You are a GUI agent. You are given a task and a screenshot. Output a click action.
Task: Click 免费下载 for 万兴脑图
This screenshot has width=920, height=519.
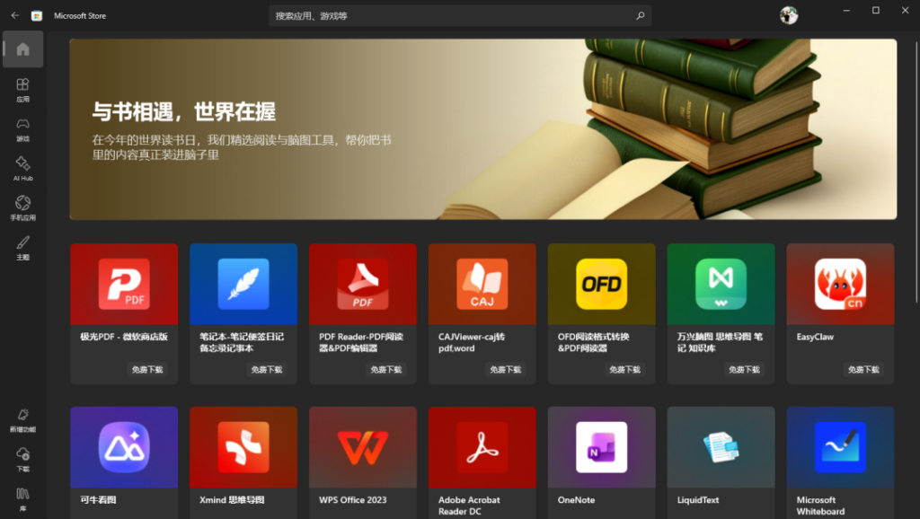(745, 369)
